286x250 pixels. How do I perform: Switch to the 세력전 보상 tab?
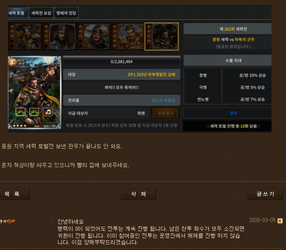click(41, 13)
